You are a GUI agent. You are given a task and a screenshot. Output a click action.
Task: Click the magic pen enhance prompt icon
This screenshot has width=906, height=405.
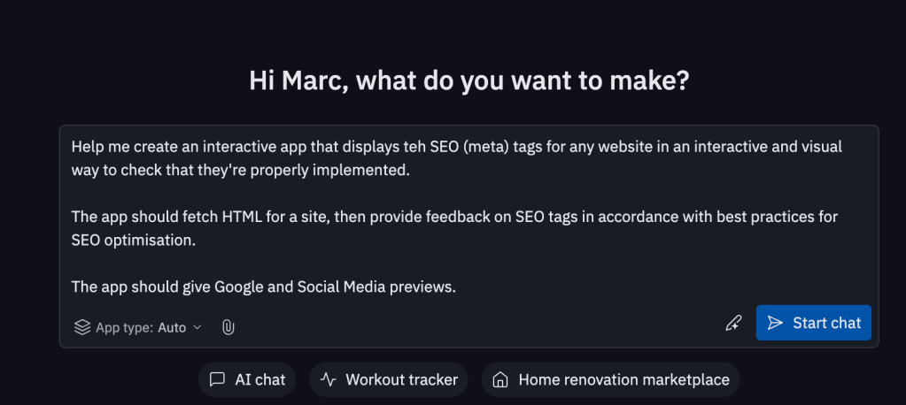pos(732,324)
